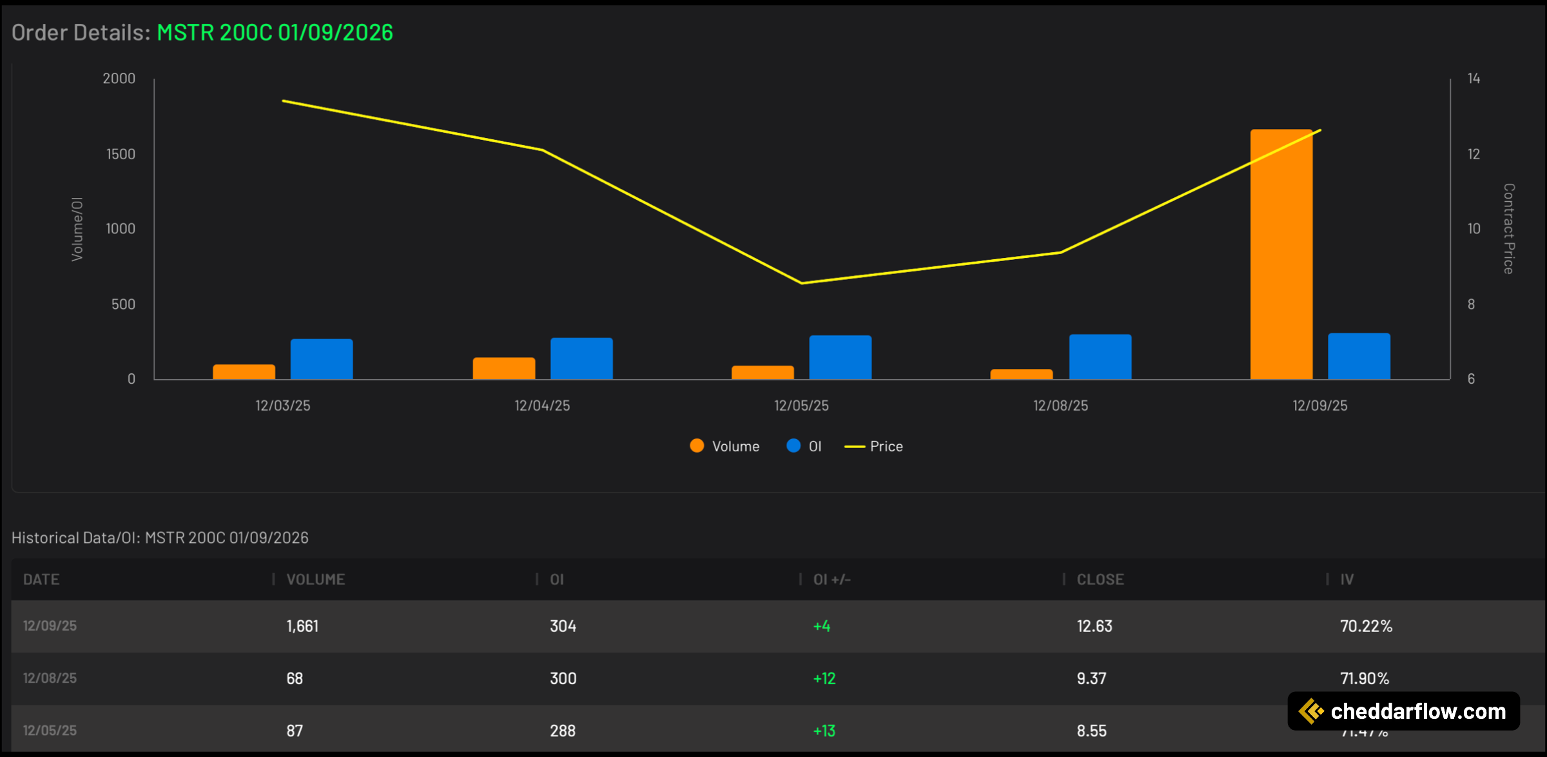Click the 12/05/25 label on the chart x-axis
This screenshot has height=757, width=1547.
[x=801, y=406]
